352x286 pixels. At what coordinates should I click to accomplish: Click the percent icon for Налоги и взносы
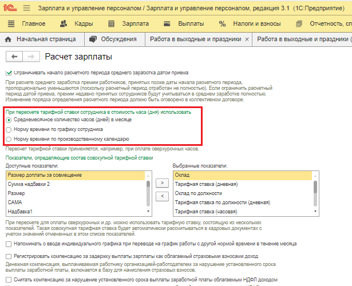click(222, 24)
